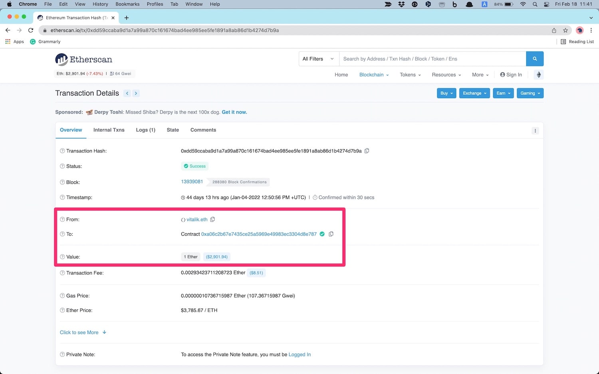This screenshot has width=599, height=374.
Task: Expand the Tokens nav dropdown
Action: 410,75
